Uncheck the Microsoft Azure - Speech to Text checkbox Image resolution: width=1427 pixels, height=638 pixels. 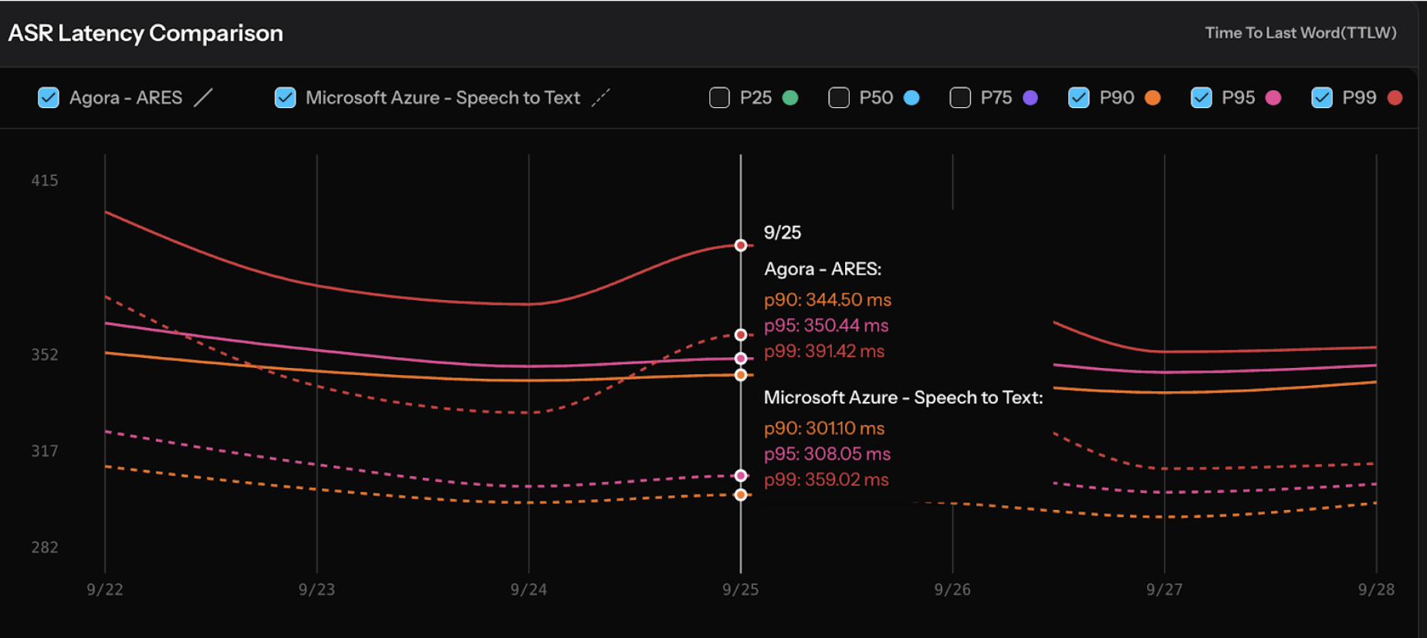click(286, 98)
